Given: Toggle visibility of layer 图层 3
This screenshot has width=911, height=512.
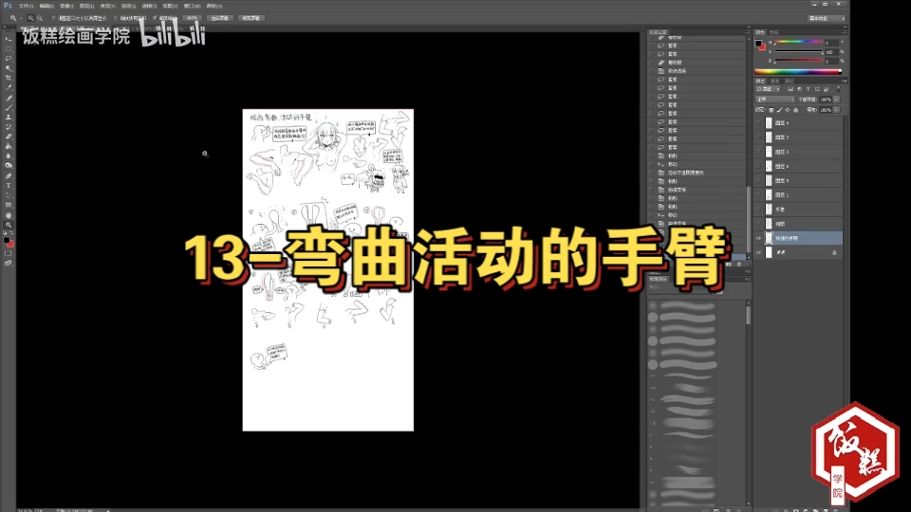Looking at the screenshot, I should coord(758,137).
